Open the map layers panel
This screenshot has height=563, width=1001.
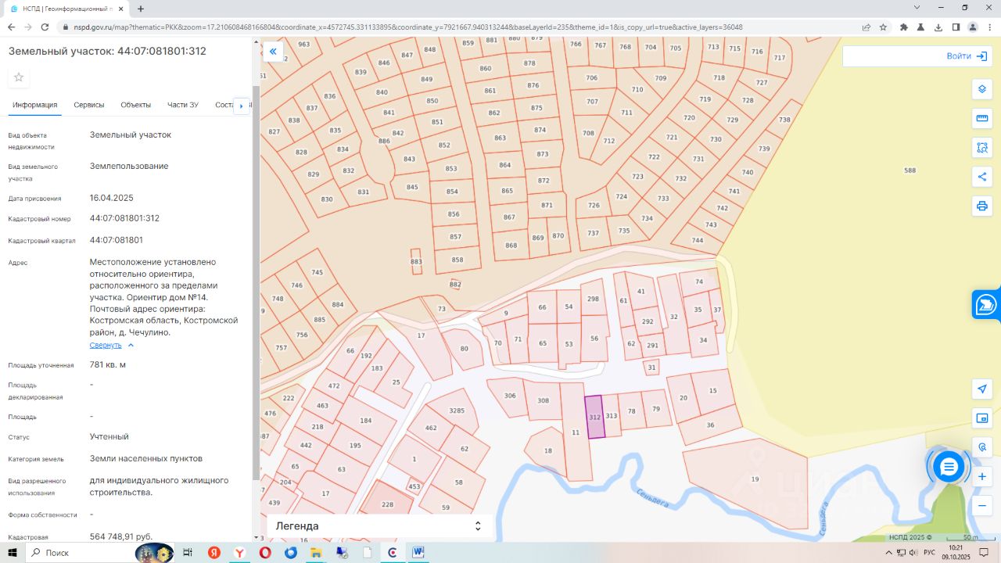coord(982,89)
